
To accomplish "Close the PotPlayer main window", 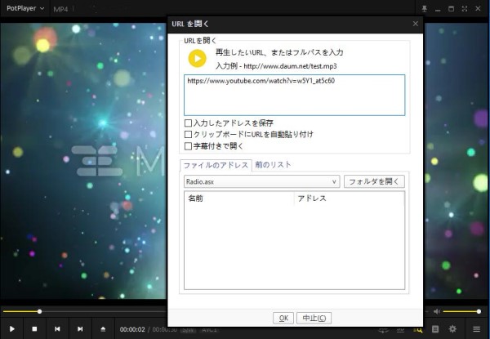I will click(478, 9).
